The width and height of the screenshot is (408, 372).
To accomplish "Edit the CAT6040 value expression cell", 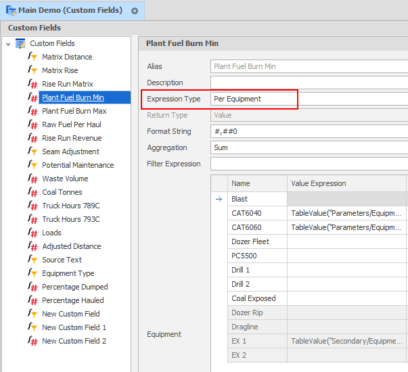I will click(346, 213).
